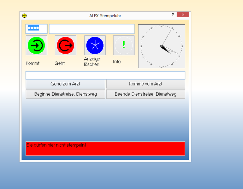Click the 'Geht' text label under the red icon

(60, 63)
